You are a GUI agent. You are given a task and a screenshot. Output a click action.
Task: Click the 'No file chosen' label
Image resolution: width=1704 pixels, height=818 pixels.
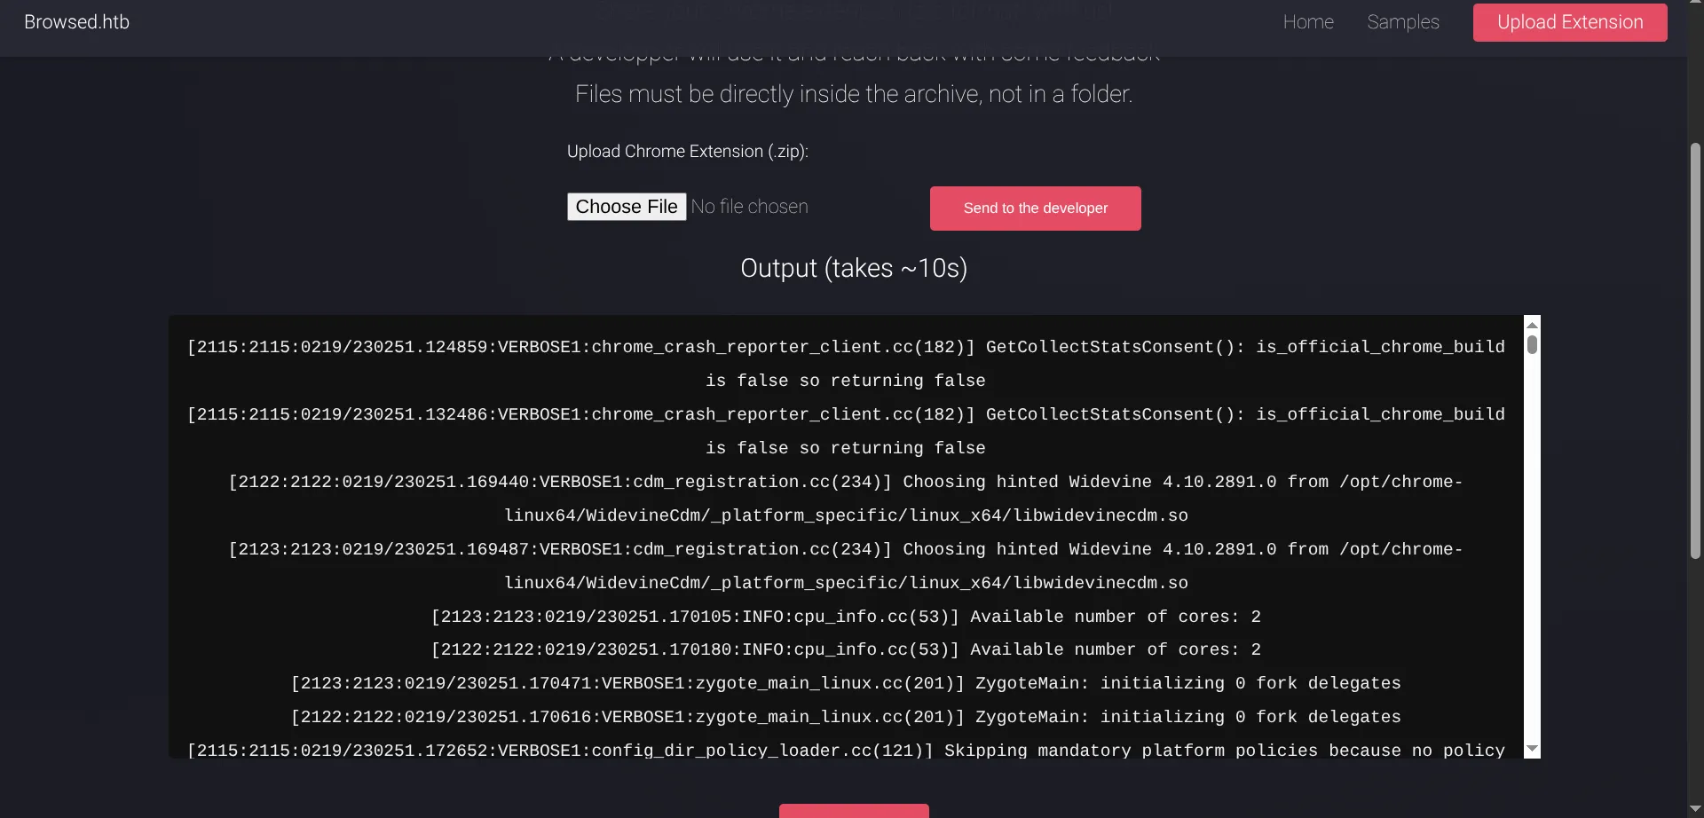point(750,207)
